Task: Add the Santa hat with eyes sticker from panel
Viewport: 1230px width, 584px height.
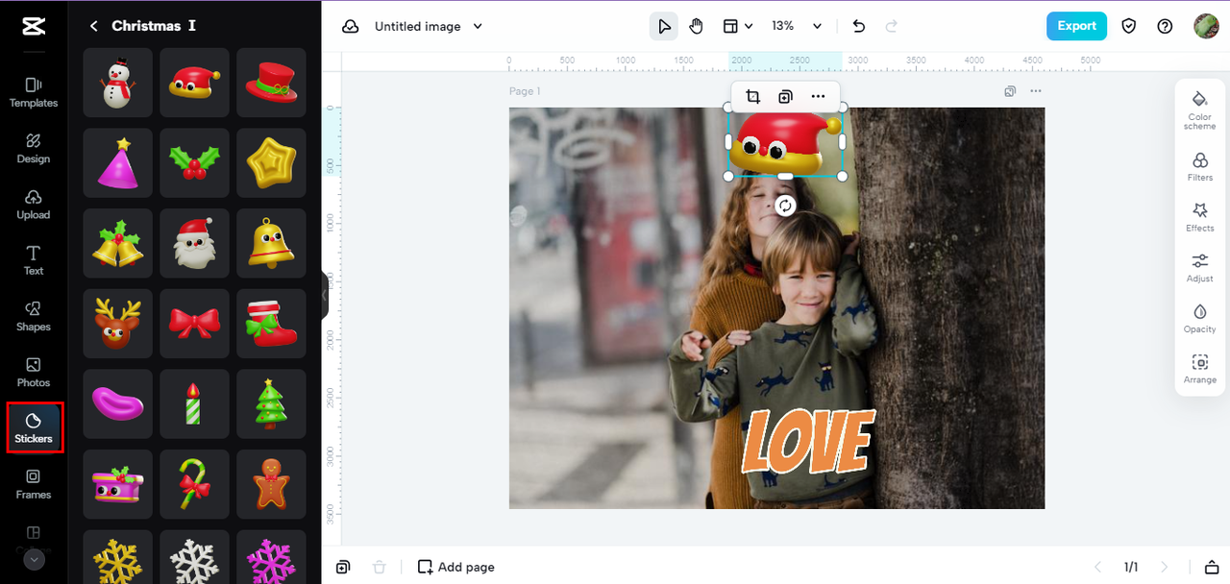Action: (x=195, y=83)
